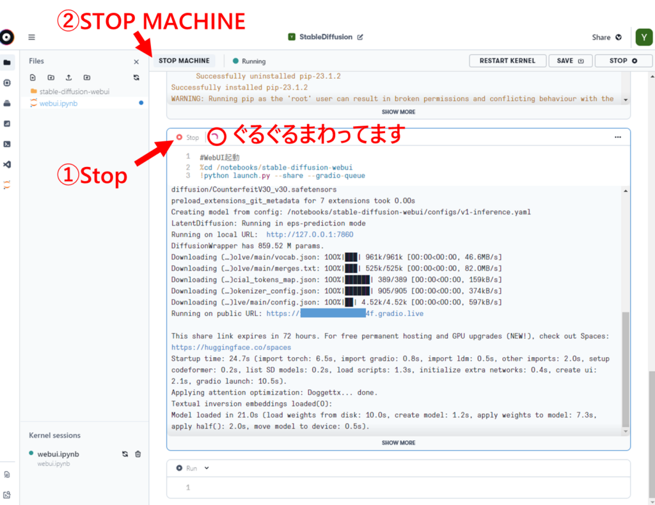Close the Files panel
Screen dimensions: 655x505
coord(136,61)
